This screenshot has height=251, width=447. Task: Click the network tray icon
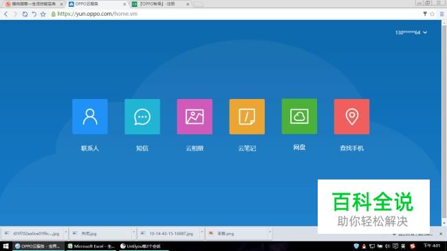coord(372,246)
